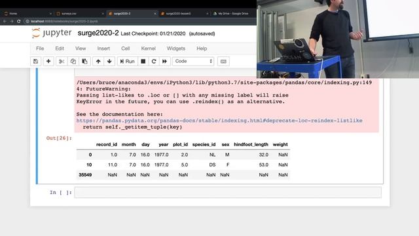Click species value DS
The height and width of the screenshot is (236, 419).
(x=212, y=165)
